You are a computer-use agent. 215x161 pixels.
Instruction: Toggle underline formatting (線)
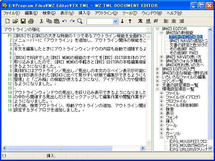pyautogui.click(x=148, y=21)
